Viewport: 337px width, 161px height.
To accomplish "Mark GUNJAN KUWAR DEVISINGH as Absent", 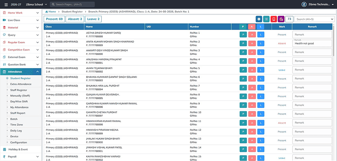I will [252, 96].
